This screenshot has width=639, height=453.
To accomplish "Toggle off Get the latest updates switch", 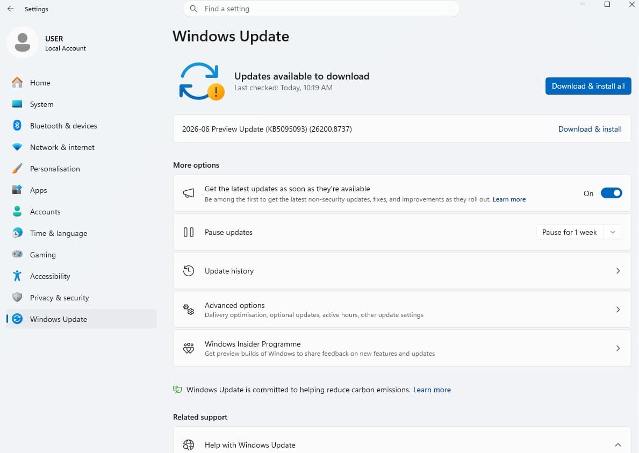I will tap(611, 193).
